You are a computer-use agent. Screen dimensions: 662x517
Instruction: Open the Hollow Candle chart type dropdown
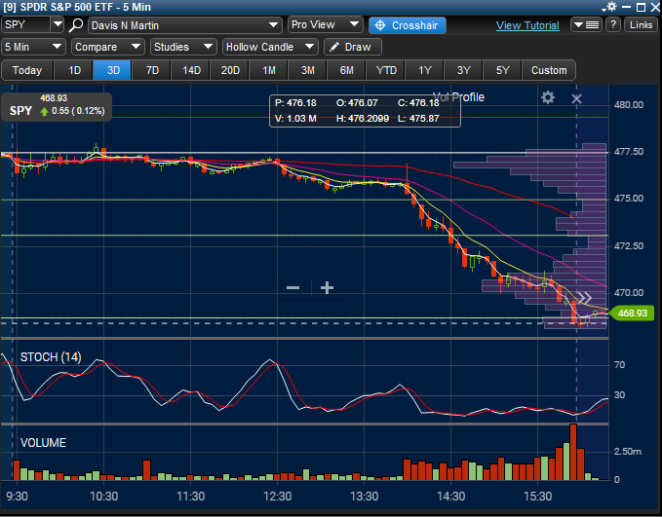(270, 47)
